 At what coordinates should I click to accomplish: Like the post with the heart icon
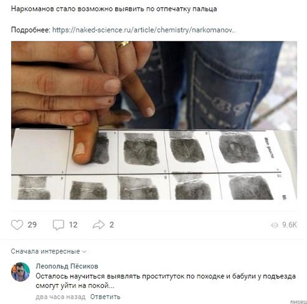click(17, 225)
